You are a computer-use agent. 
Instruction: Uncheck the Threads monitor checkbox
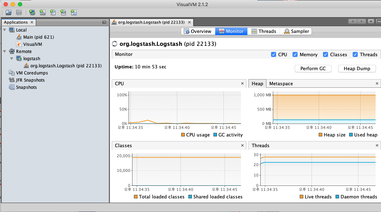[x=355, y=54]
